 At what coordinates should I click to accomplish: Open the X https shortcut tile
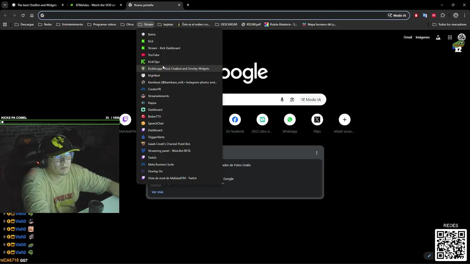pyautogui.click(x=317, y=124)
